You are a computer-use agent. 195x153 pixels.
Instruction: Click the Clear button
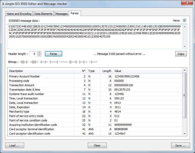coord(97,145)
